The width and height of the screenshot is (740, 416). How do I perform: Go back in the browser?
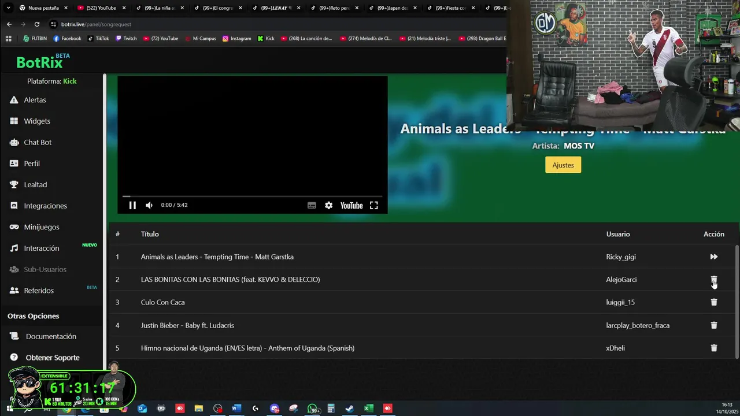[x=9, y=24]
